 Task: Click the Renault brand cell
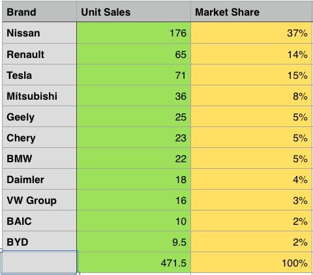pyautogui.click(x=39, y=54)
